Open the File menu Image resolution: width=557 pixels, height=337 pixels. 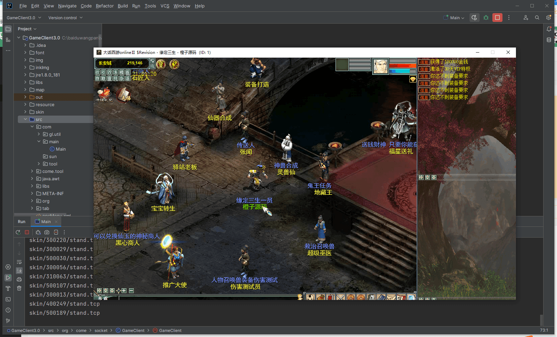pyautogui.click(x=23, y=6)
